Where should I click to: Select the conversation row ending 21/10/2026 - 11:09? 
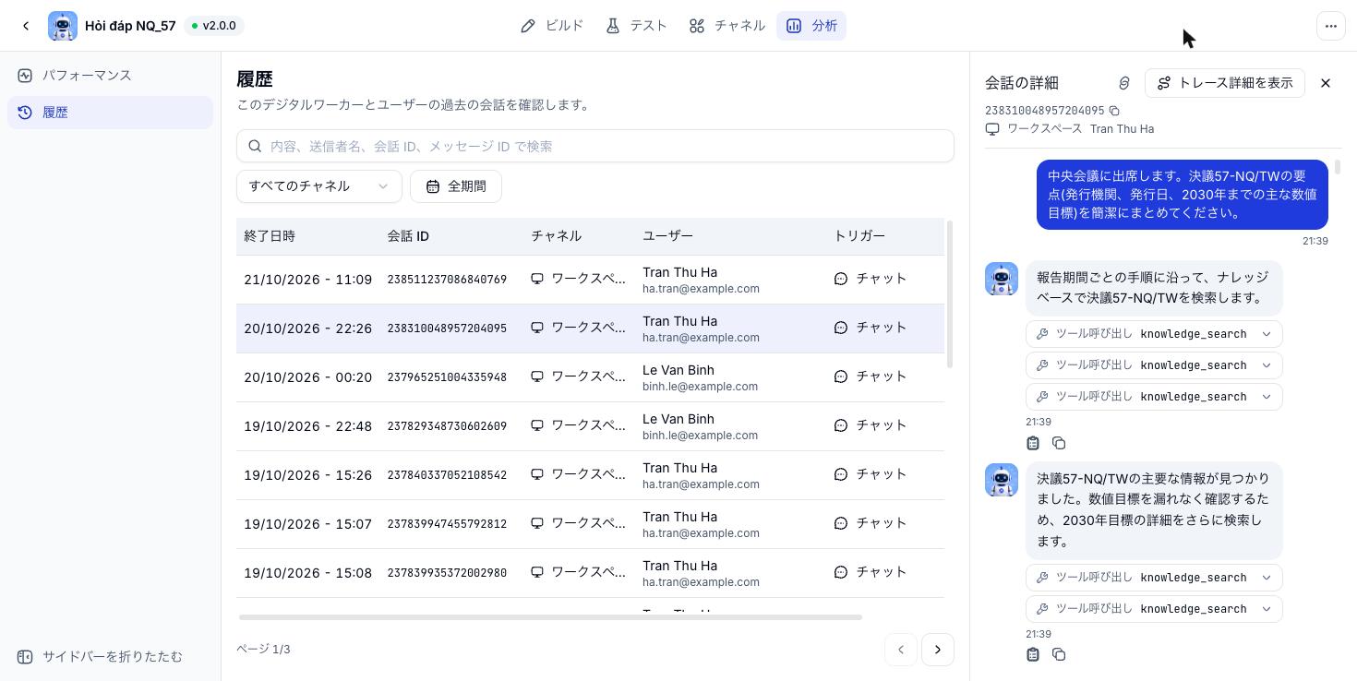pos(590,280)
